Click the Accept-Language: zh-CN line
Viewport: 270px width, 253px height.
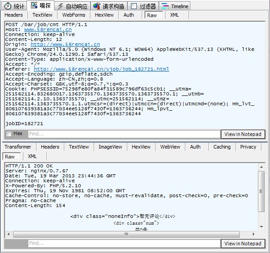coord(54,79)
